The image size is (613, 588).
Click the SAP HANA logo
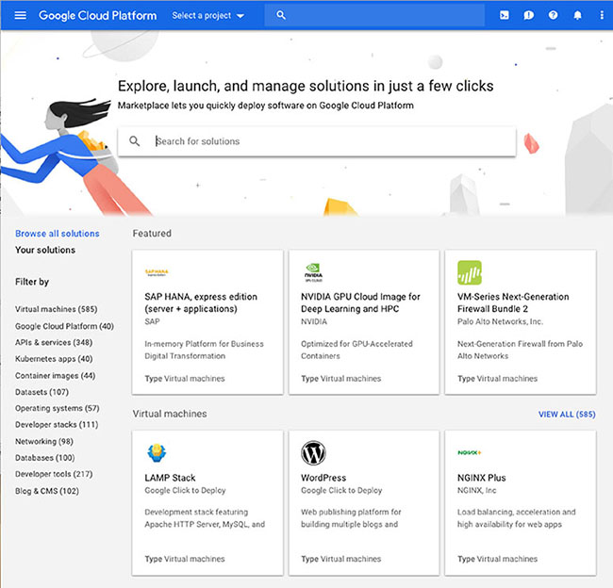point(157,272)
